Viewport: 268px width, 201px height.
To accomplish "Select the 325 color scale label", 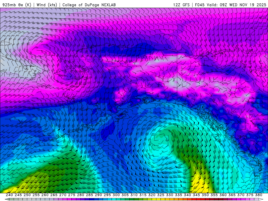I will [160, 195].
